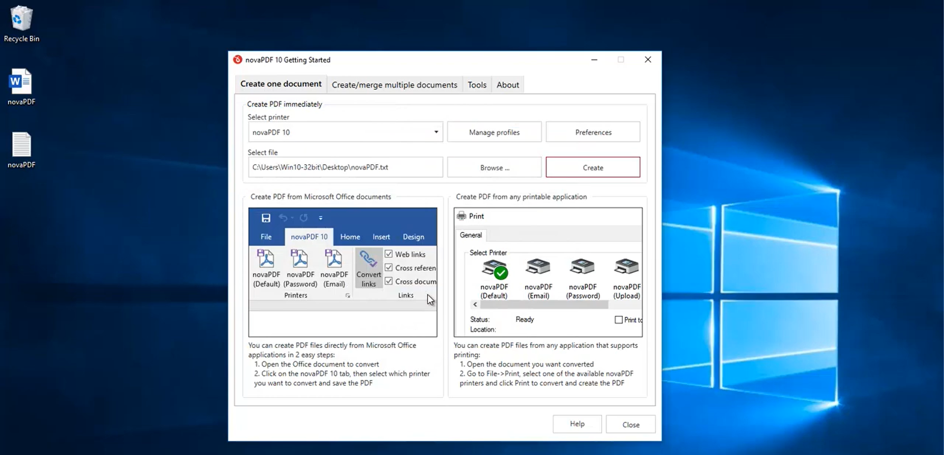
Task: Open the Preferences button
Action: (x=593, y=132)
